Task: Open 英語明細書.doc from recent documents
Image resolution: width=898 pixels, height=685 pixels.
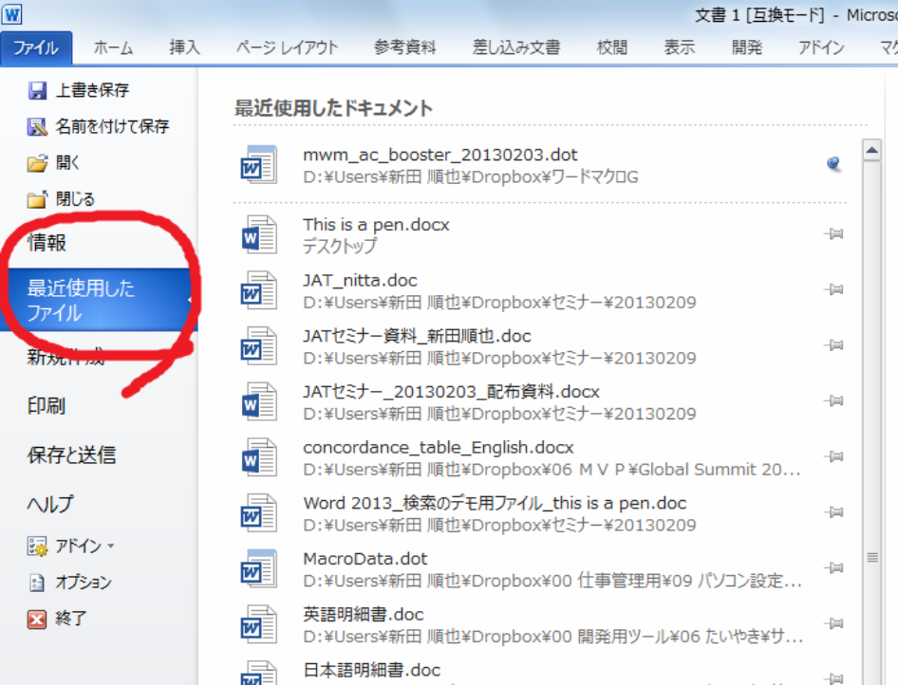Action: (364, 615)
